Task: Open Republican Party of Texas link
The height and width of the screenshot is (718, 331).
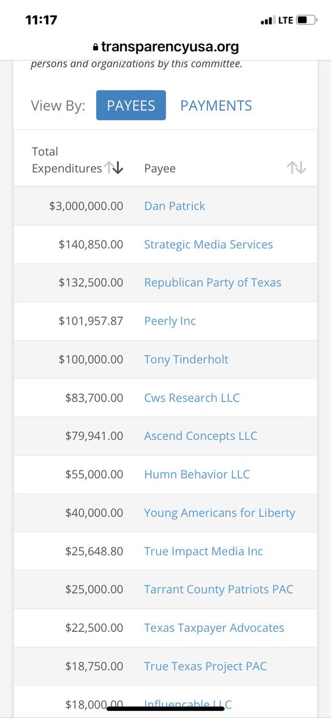Action: [213, 282]
